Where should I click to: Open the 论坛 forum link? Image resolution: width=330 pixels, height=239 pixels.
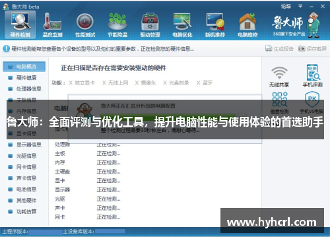[x=286, y=6]
